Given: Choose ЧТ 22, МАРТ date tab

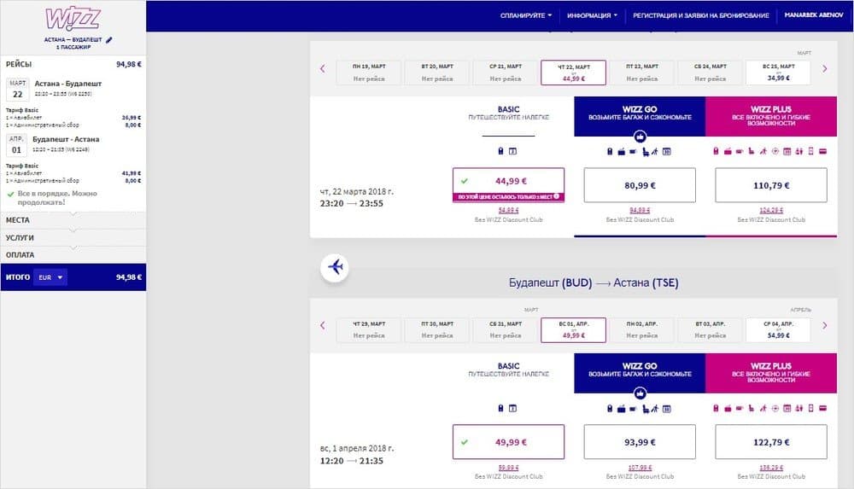Looking at the screenshot, I should 574,73.
